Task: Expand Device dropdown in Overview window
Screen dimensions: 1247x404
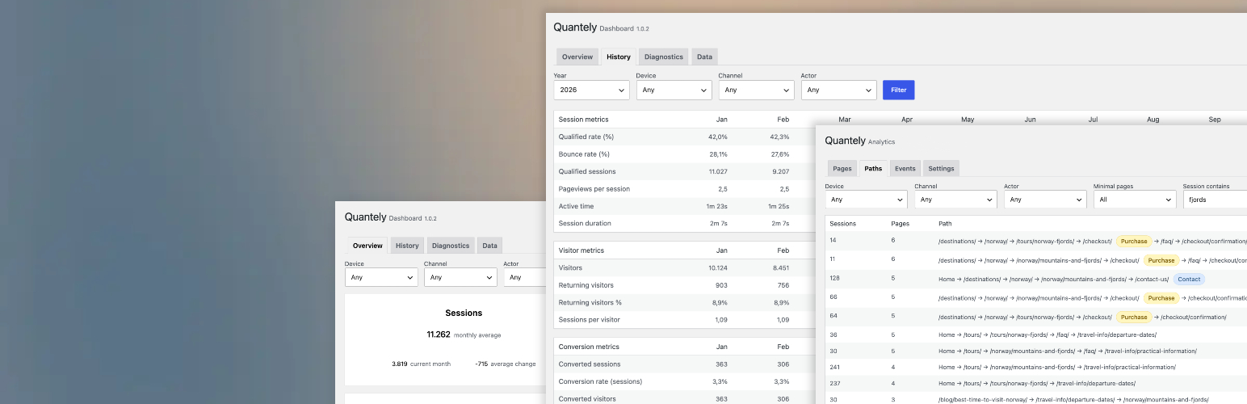Action: (x=381, y=277)
